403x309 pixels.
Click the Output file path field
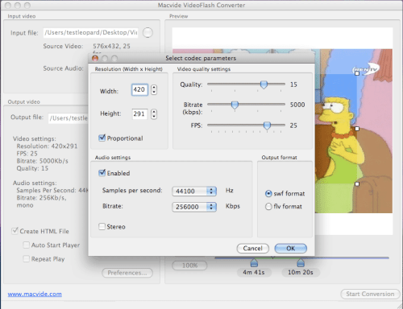point(69,118)
